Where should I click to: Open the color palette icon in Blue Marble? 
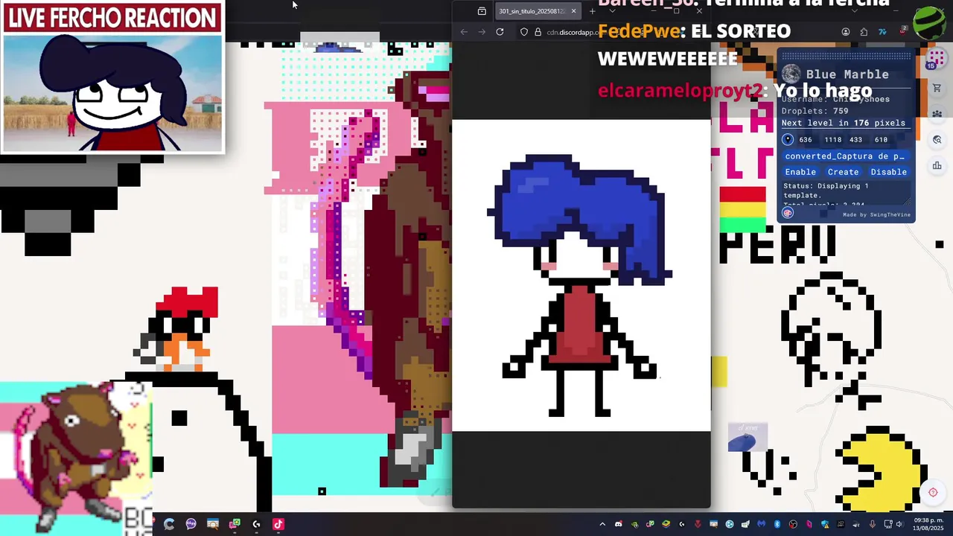[x=788, y=213]
